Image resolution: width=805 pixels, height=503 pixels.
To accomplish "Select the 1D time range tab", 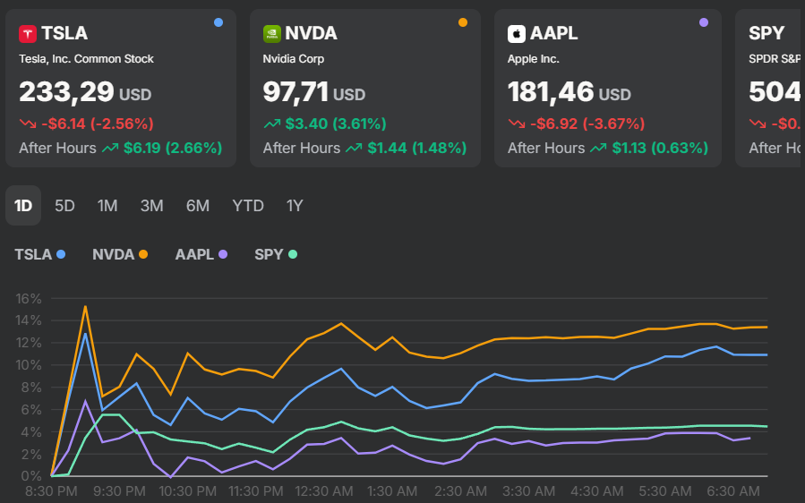I will coord(23,206).
